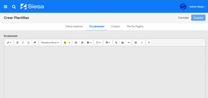Open the line height dropdown

point(98,43)
